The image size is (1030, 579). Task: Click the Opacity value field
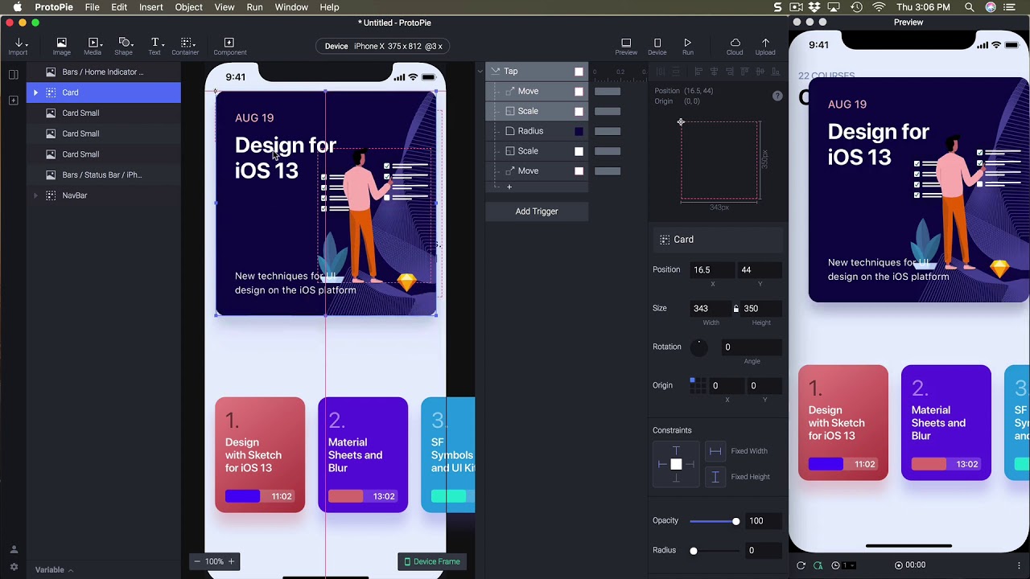pyautogui.click(x=764, y=521)
